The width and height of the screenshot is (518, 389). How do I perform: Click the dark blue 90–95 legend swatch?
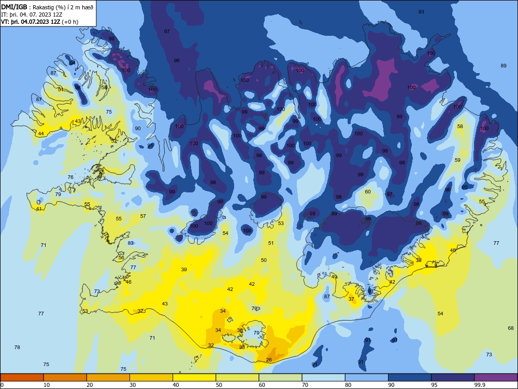pyautogui.click(x=410, y=378)
